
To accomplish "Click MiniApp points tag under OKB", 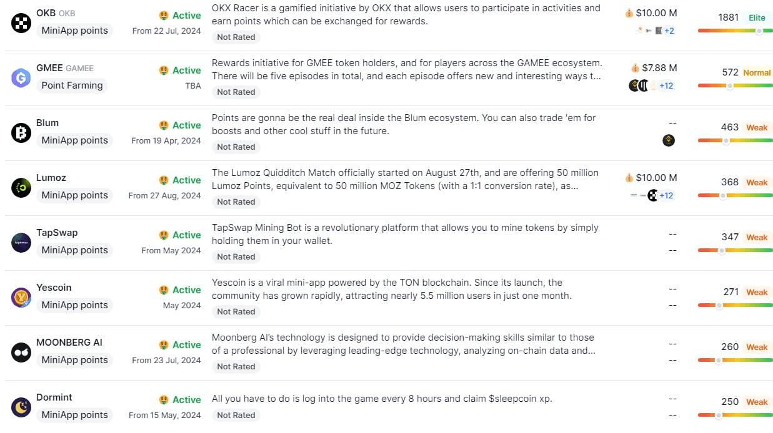I will (x=74, y=31).
